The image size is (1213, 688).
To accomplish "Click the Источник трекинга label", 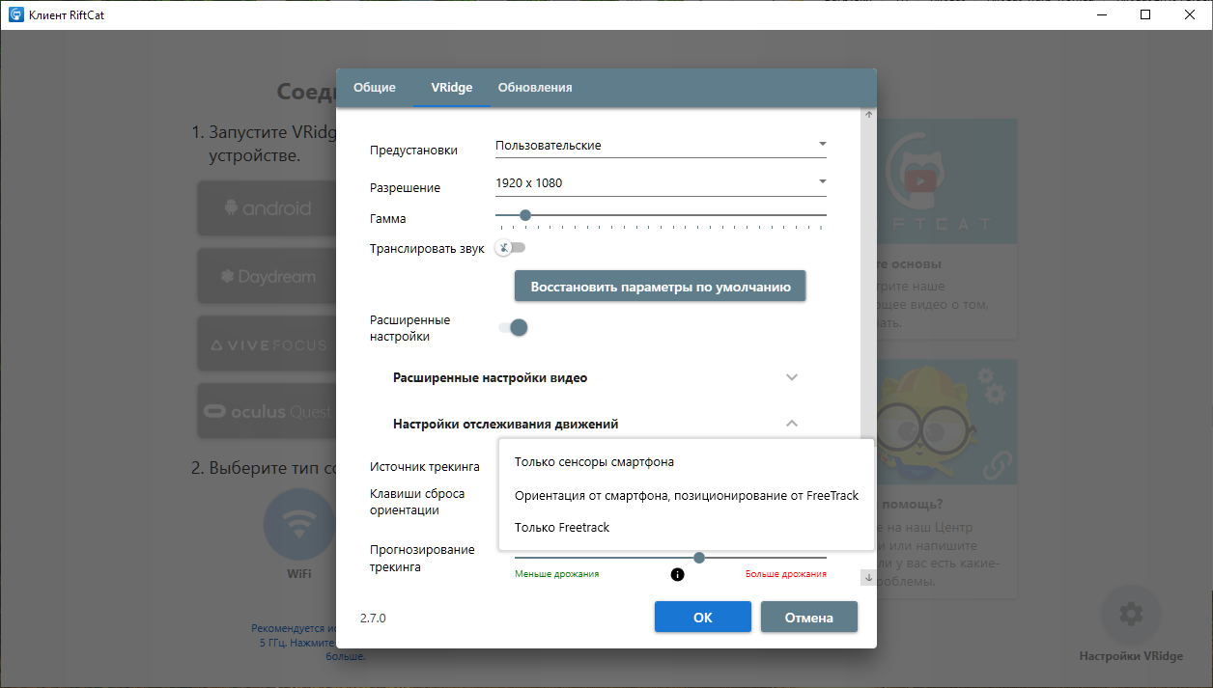I will point(425,467).
